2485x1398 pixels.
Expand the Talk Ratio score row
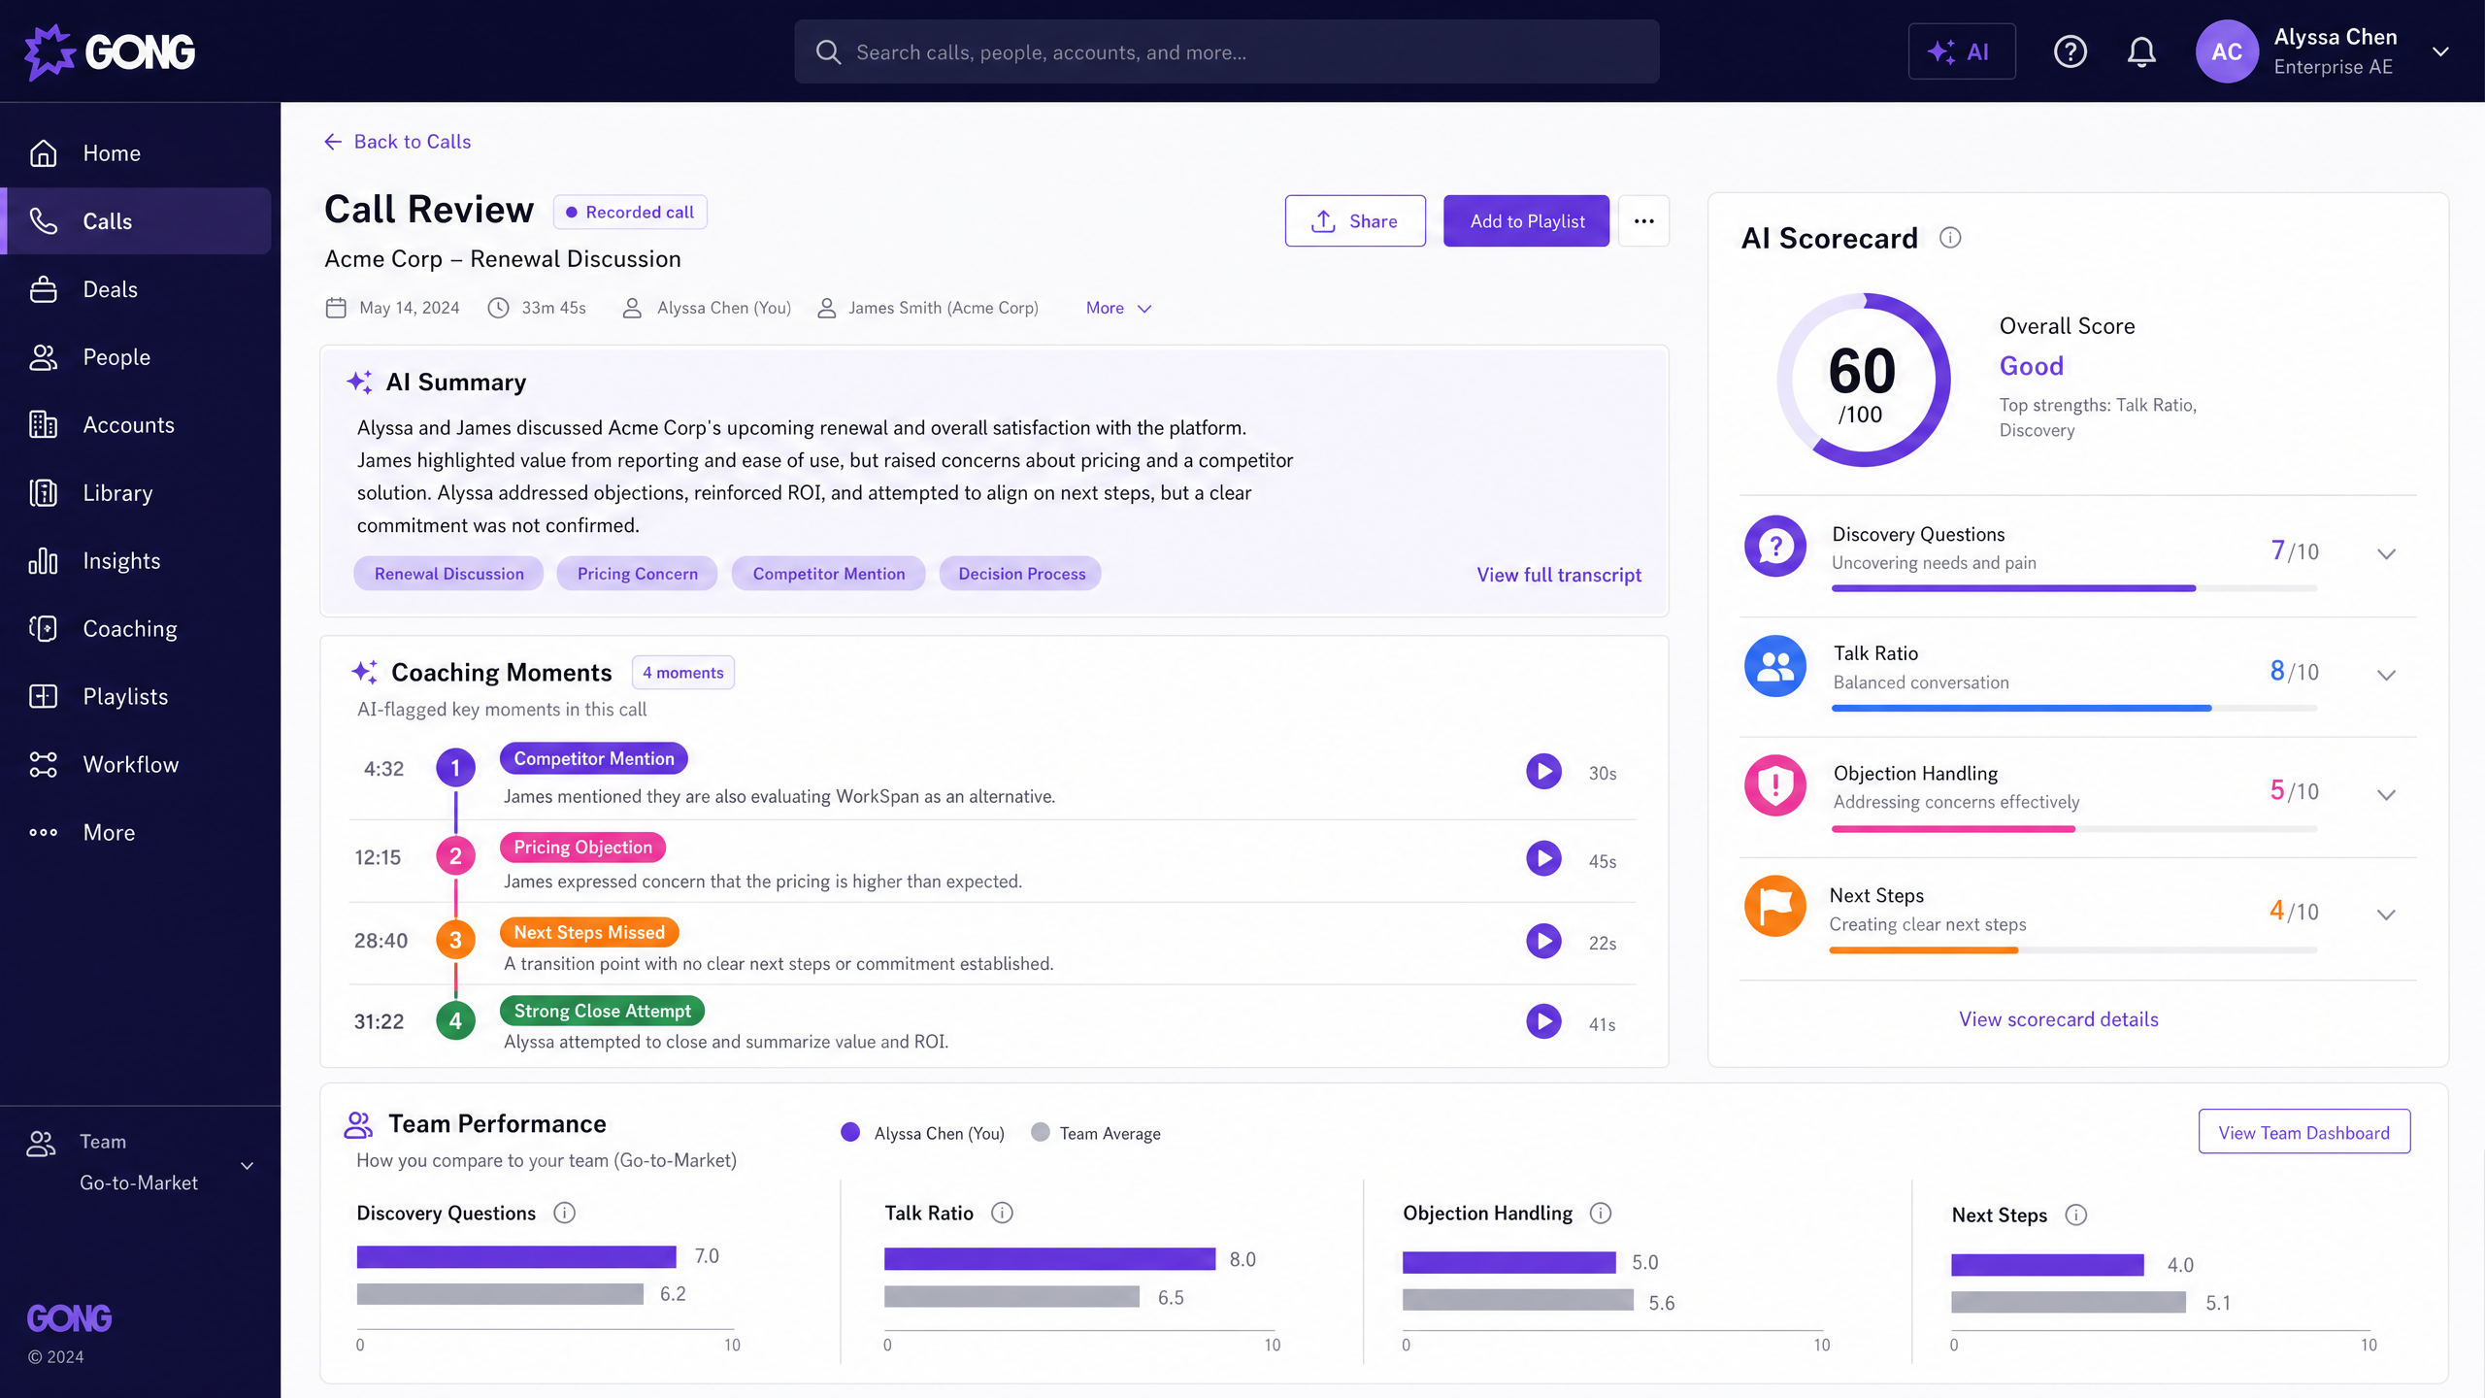coord(2386,675)
